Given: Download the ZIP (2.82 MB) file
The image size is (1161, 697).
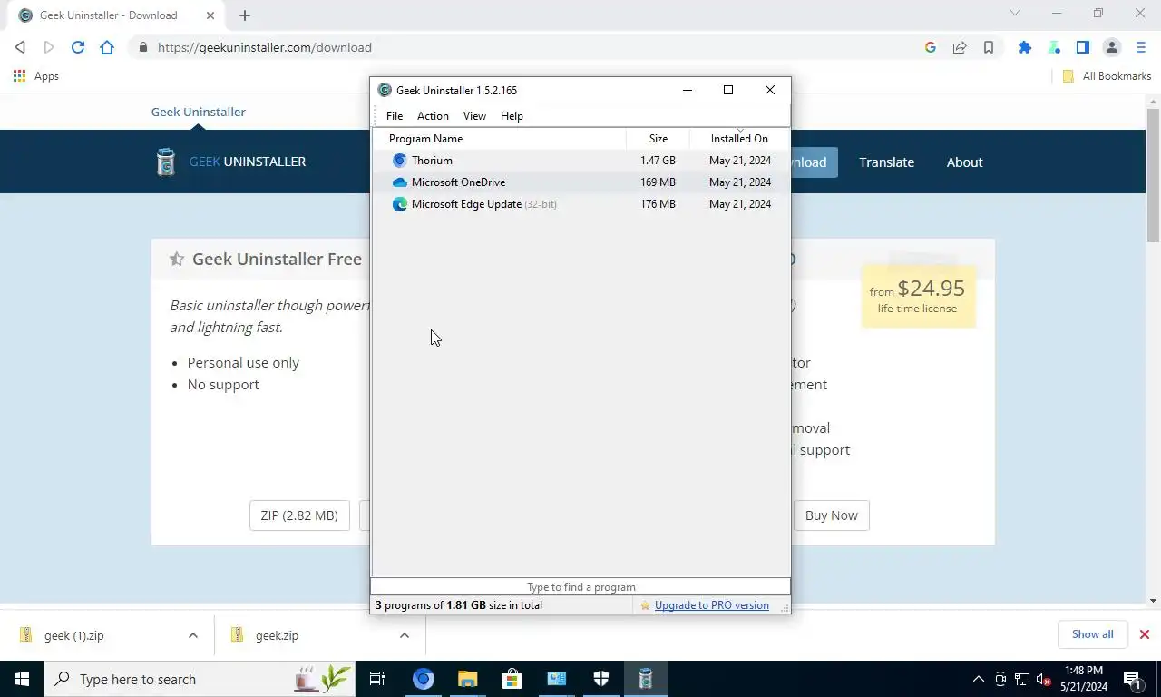Looking at the screenshot, I should tap(299, 515).
